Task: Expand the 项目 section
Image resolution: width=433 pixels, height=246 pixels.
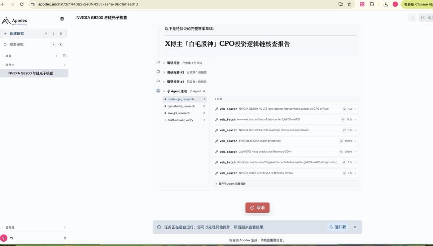Action: 8,56
